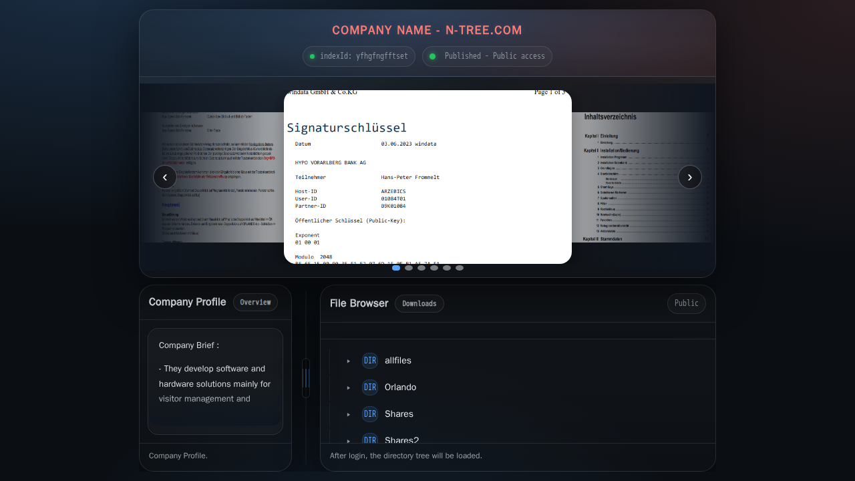Viewport: 855px width, 481px height.
Task: Select the third carousel indicator dot
Action: 421,268
